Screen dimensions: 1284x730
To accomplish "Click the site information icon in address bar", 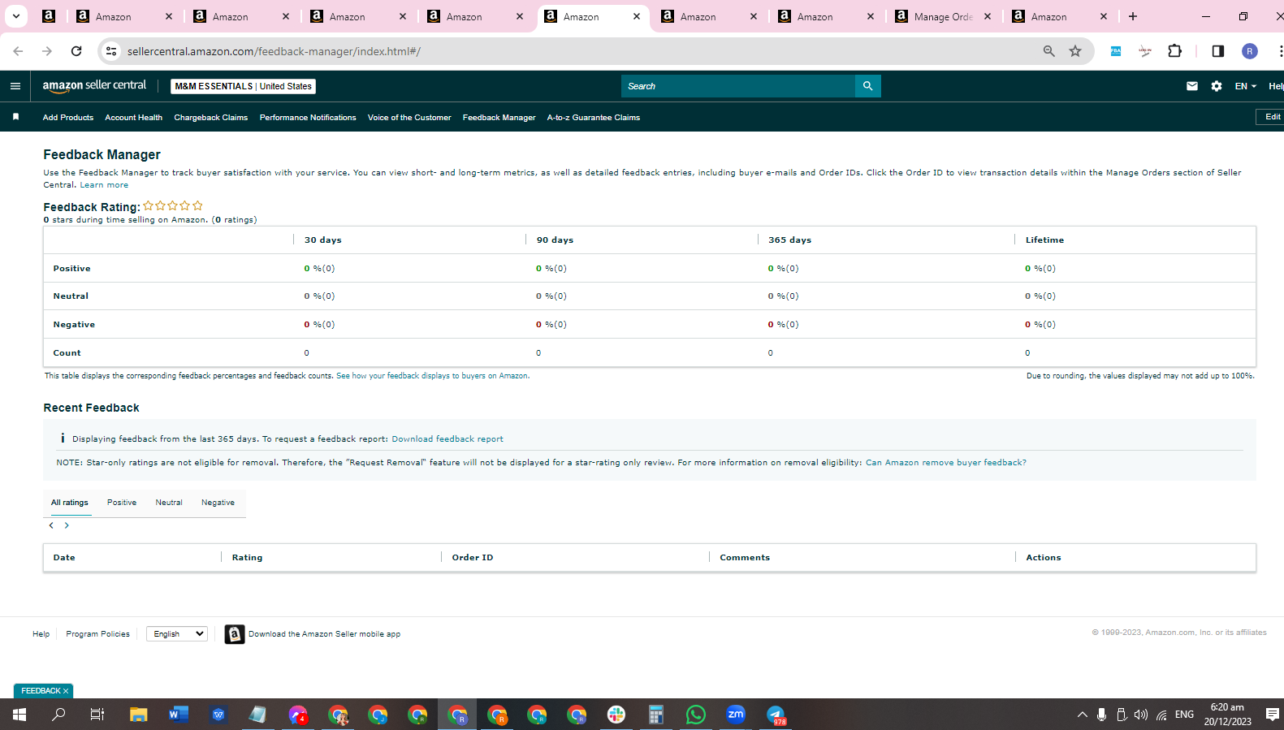I will tap(111, 51).
